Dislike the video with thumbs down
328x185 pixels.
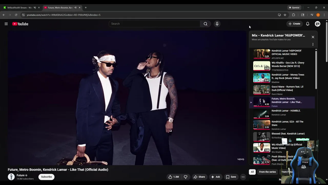[x=186, y=177]
